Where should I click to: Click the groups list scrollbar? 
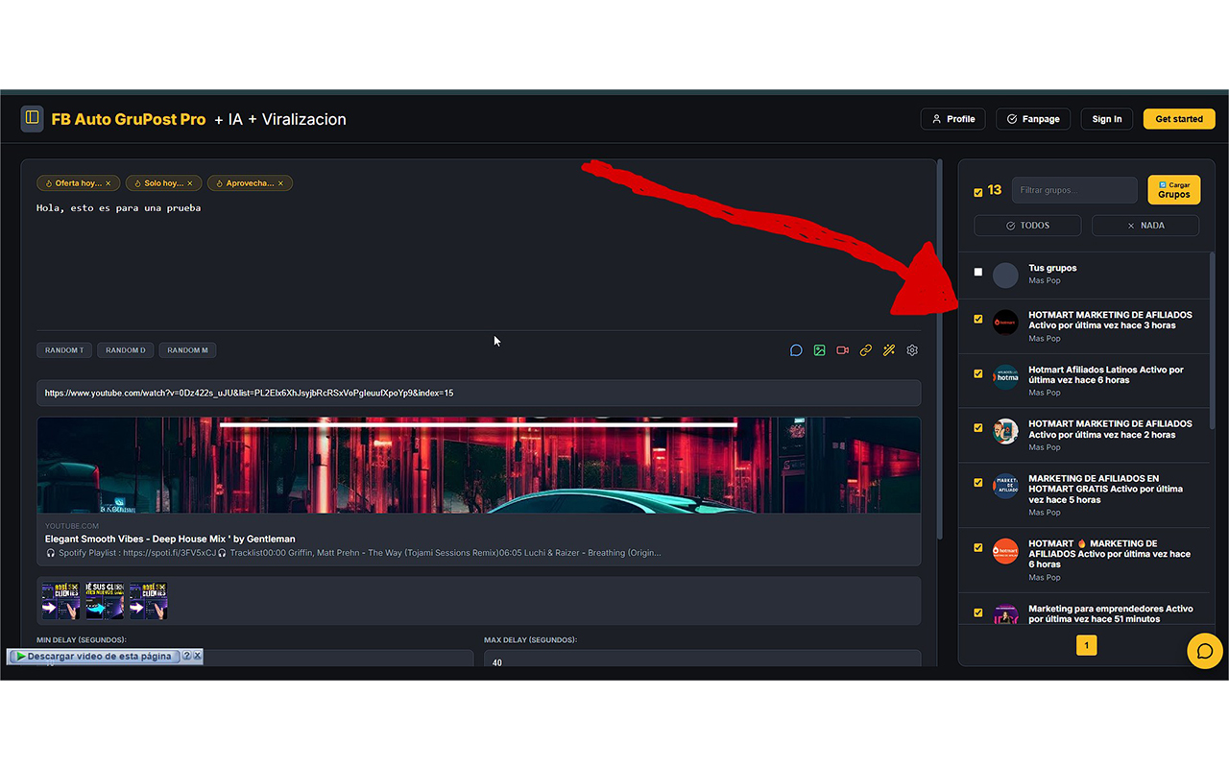click(x=1213, y=340)
